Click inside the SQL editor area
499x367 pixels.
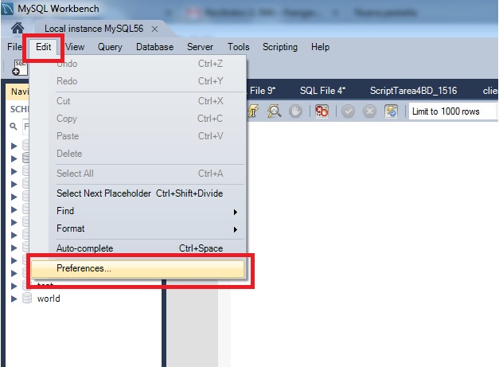(x=365, y=244)
